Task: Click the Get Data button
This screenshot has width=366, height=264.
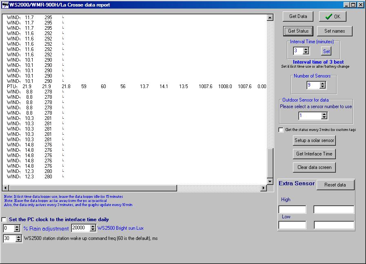Action: click(298, 16)
